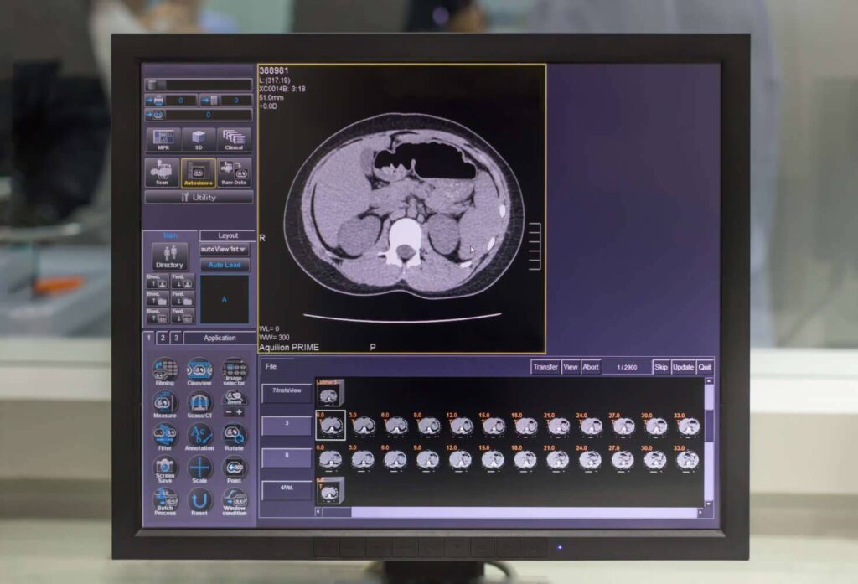Expand the Utility panel
858x584 pixels.
pyautogui.click(x=199, y=198)
